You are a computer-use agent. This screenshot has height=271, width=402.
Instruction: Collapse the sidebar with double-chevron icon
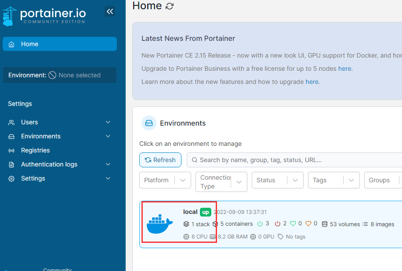(110, 11)
